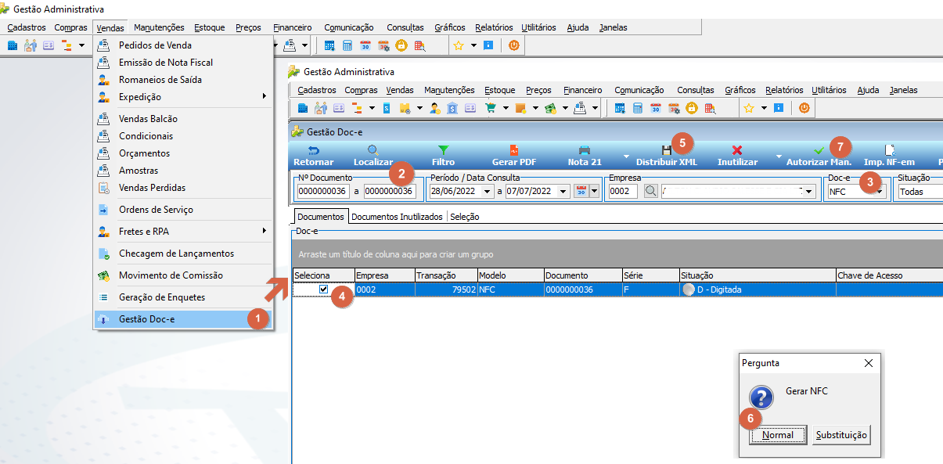Open dropdown arrow beside star icon, inner toolbar
Image resolution: width=943 pixels, height=464 pixels.
click(x=764, y=108)
